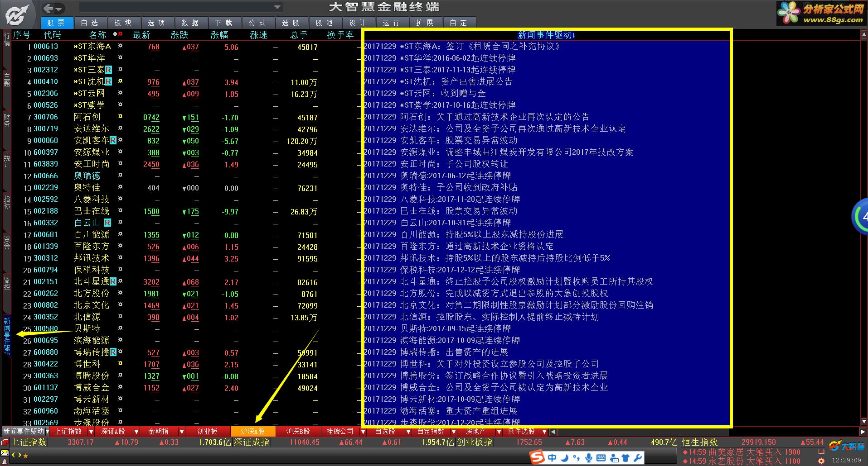868x466 pixels.
Task: Expand the 上证指数 tab dropdown arrow
Action: 91,432
